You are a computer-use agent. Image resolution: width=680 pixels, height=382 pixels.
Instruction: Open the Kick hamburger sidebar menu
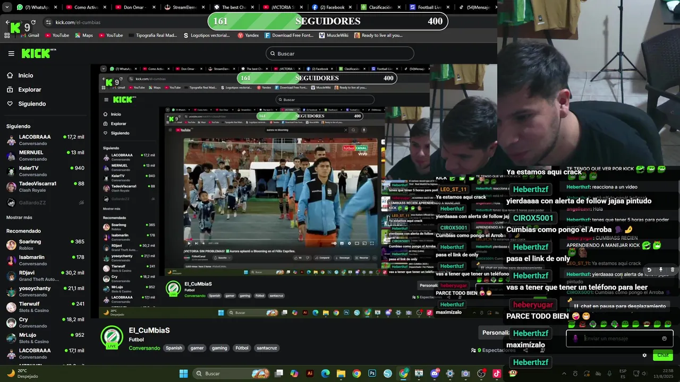(x=11, y=54)
